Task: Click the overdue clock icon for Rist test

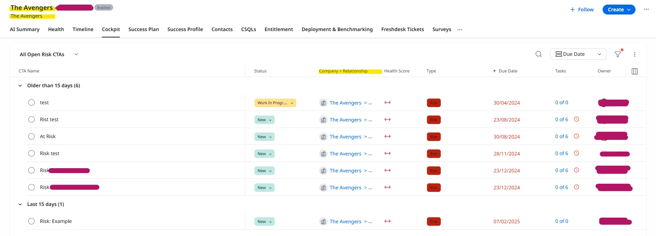Action: [576, 119]
